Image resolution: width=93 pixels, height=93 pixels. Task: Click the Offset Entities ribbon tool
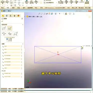[x=36, y=2]
